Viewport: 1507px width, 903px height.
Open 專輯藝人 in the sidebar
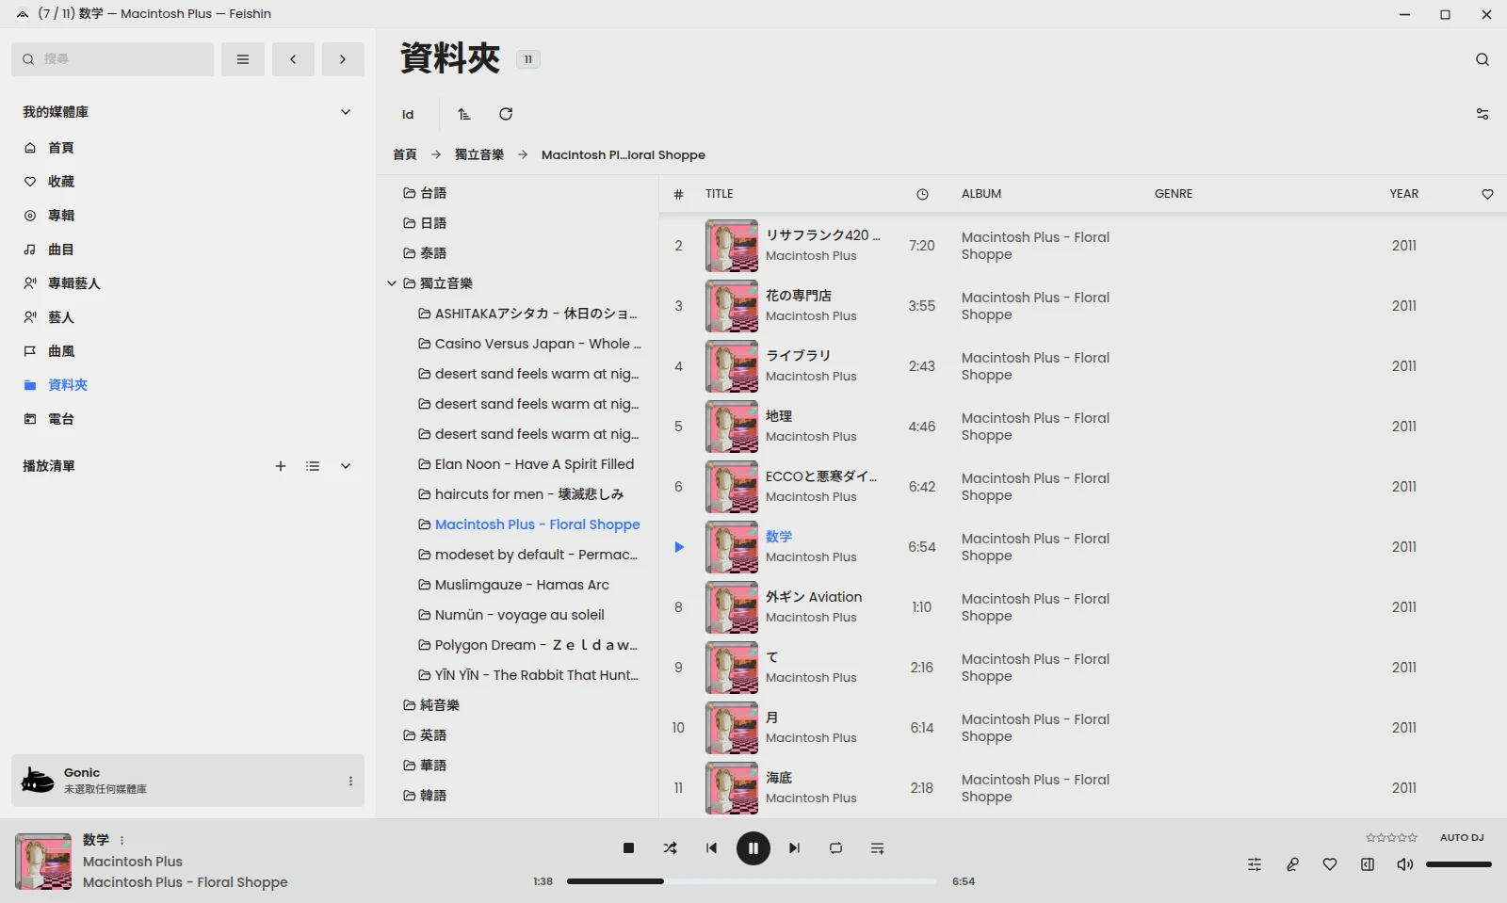[73, 283]
